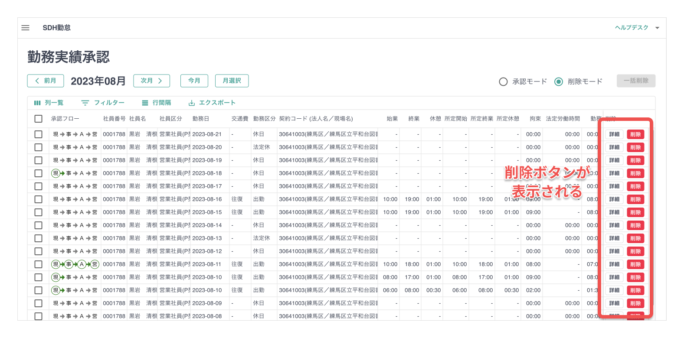Go to previous month with 前月
This screenshot has width=684, height=338.
[46, 81]
